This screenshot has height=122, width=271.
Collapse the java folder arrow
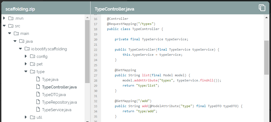[x=15, y=41]
